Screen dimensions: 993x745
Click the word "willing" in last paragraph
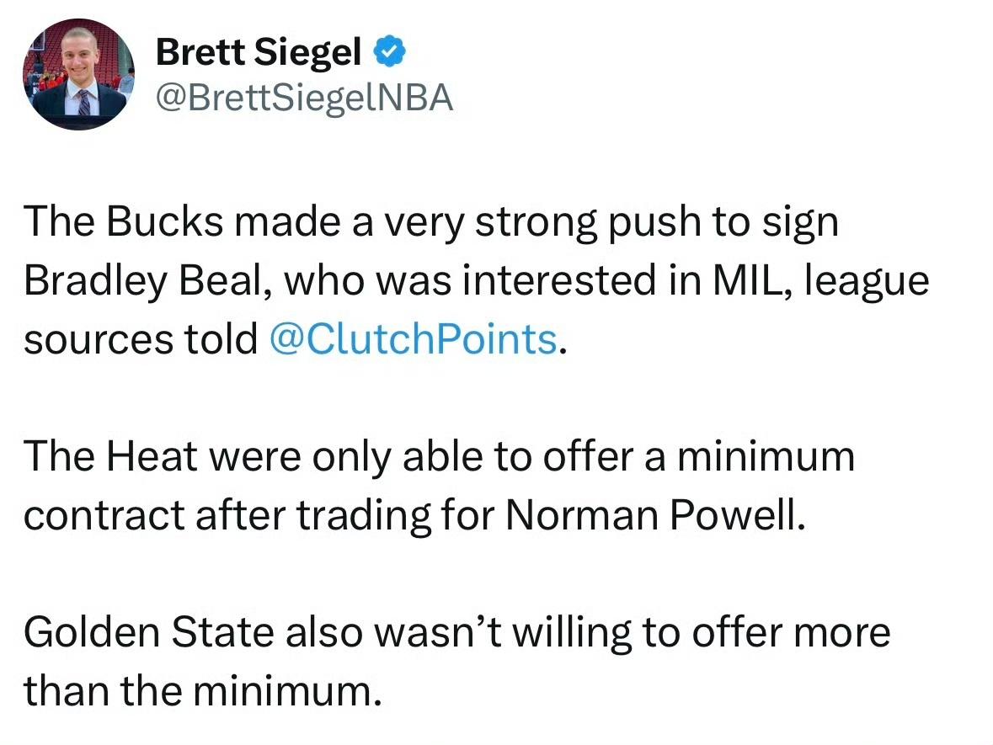571,633
